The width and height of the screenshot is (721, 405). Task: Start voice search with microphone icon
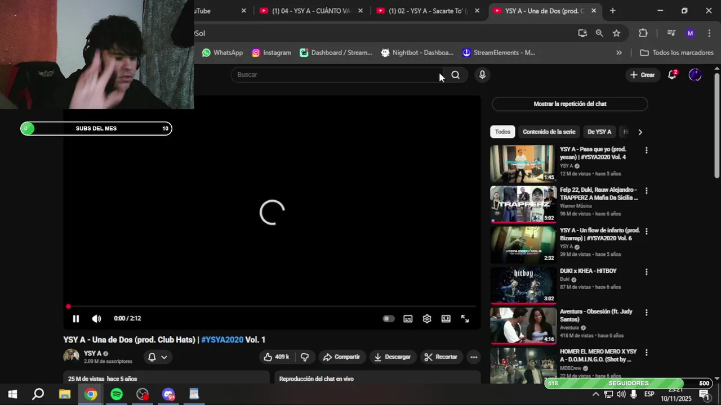[x=482, y=75]
